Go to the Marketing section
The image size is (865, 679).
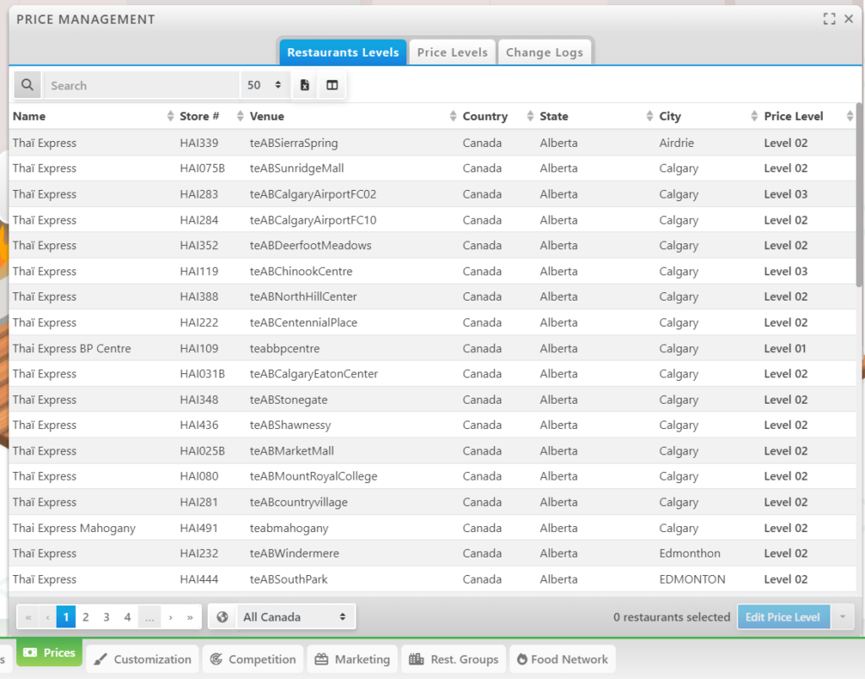click(x=352, y=659)
